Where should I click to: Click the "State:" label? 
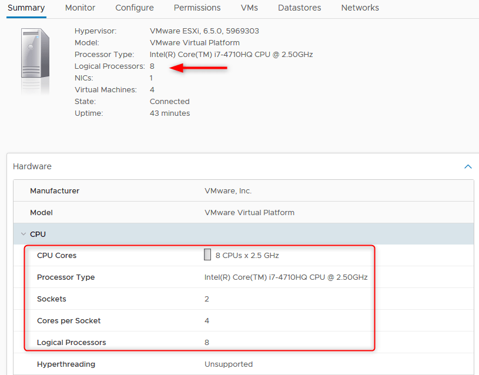point(85,102)
